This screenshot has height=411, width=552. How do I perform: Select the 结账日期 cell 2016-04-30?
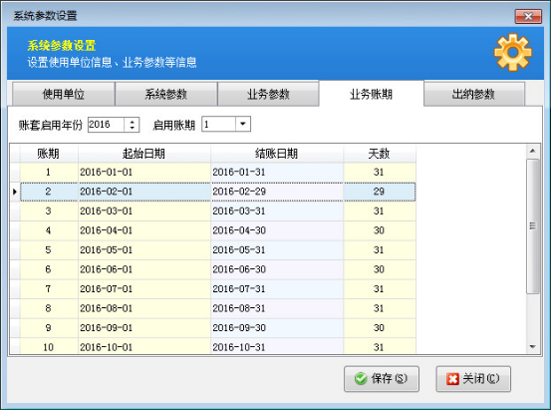pos(277,230)
